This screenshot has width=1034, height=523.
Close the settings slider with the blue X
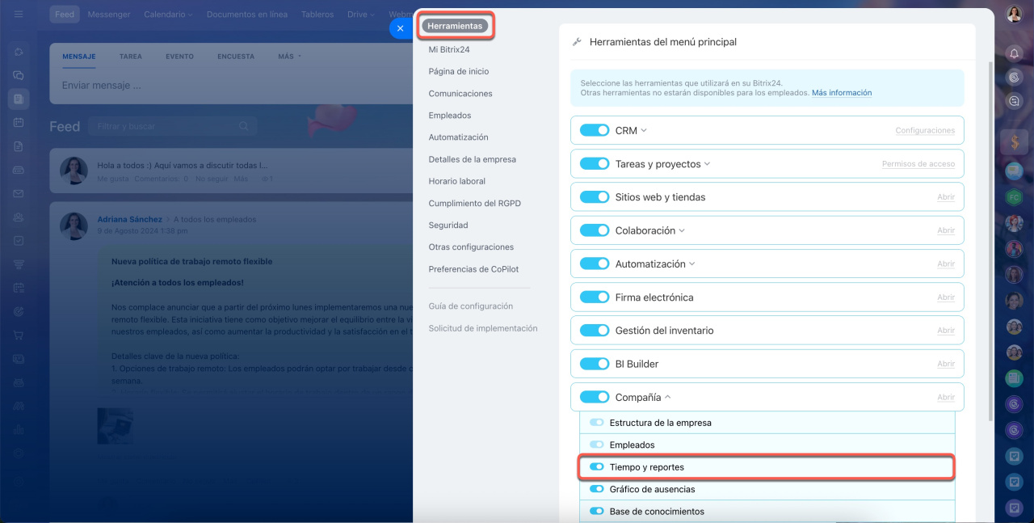coord(400,28)
